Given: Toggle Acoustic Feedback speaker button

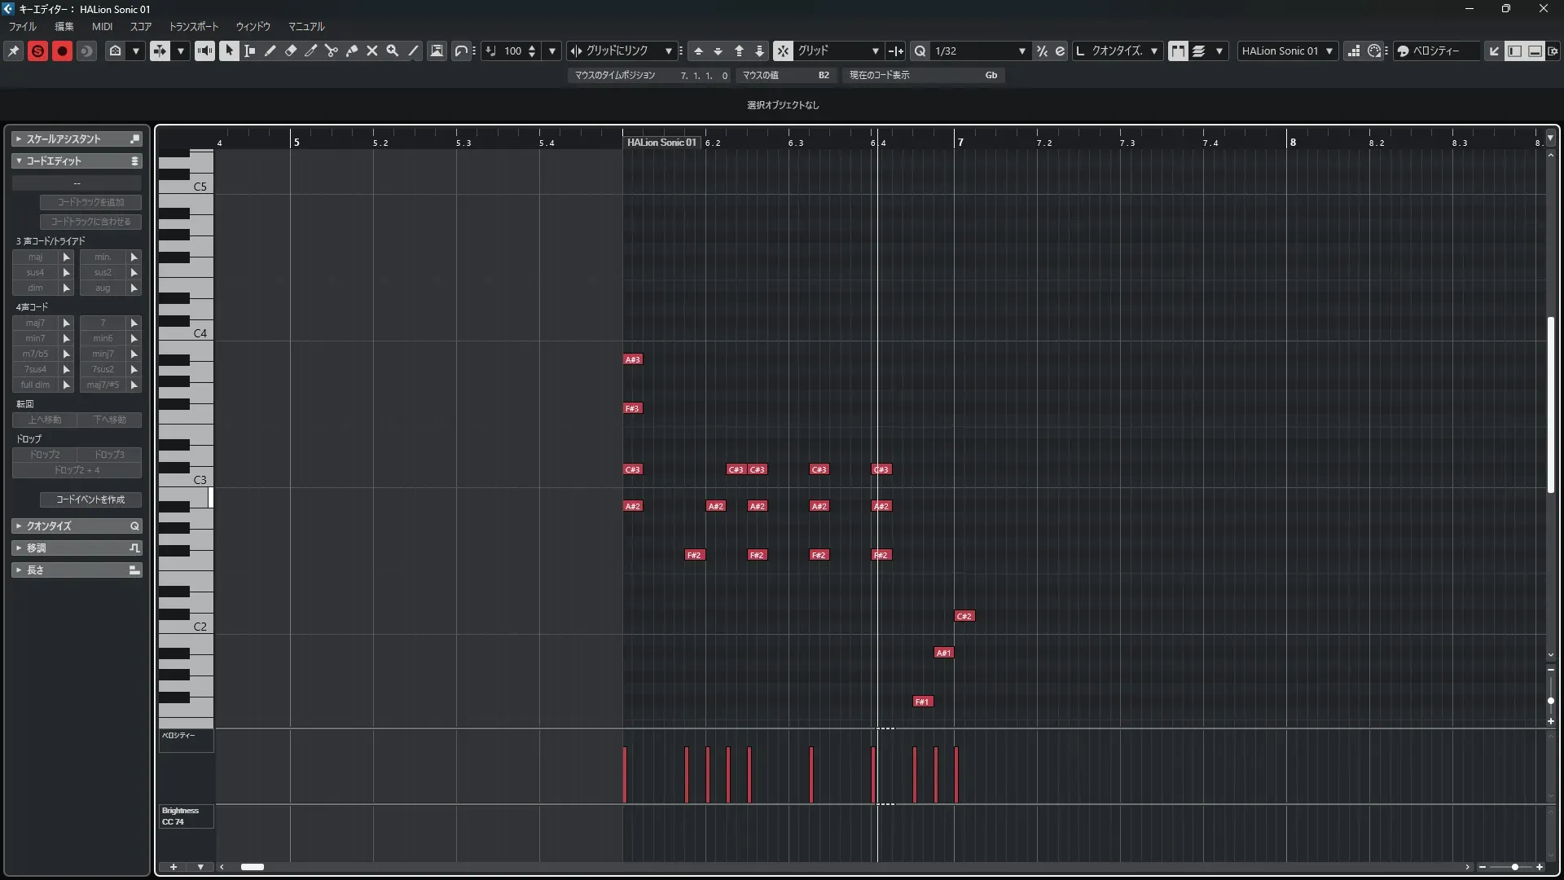Looking at the screenshot, I should point(204,51).
